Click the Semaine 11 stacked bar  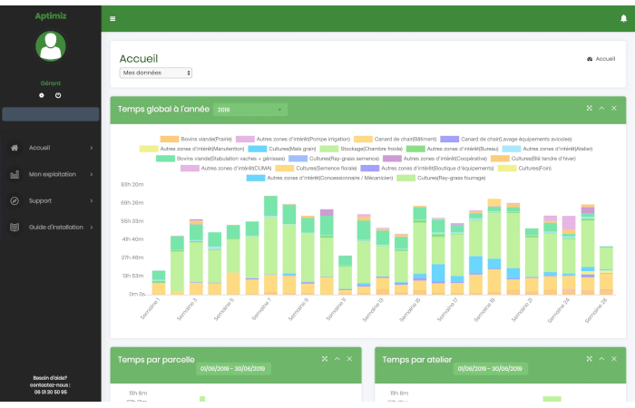click(x=345, y=276)
